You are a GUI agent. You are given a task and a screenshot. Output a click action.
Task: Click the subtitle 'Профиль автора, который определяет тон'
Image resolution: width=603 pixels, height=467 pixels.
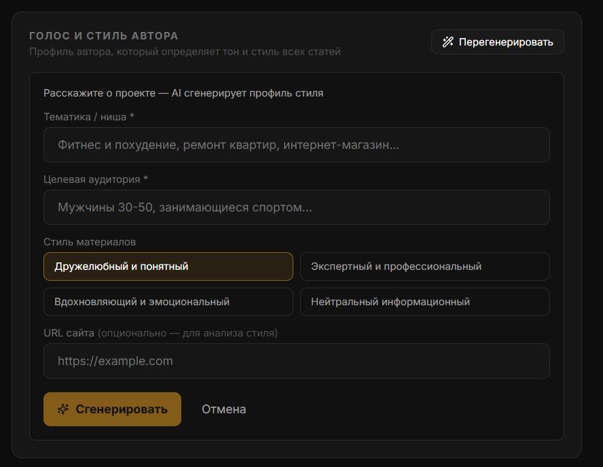coord(134,52)
